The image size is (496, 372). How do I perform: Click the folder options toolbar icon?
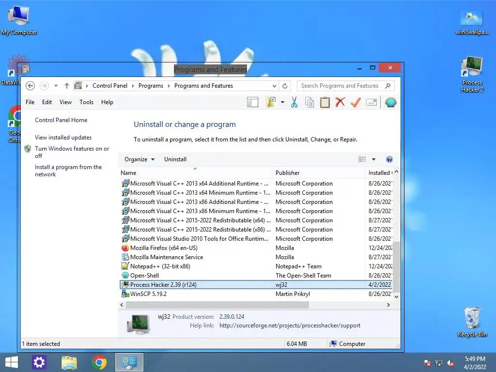[x=271, y=102]
